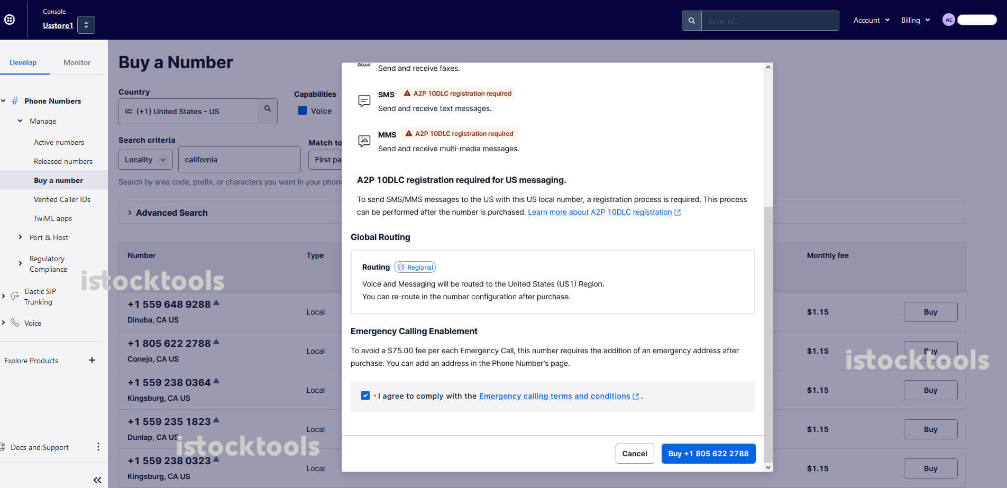Click the AC user avatar
This screenshot has height=488, width=1007.
click(949, 20)
